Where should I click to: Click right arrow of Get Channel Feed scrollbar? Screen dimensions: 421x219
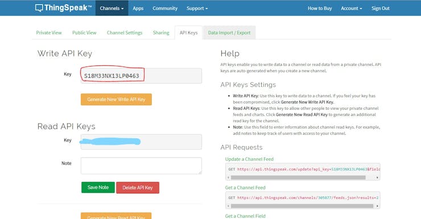(x=377, y=206)
